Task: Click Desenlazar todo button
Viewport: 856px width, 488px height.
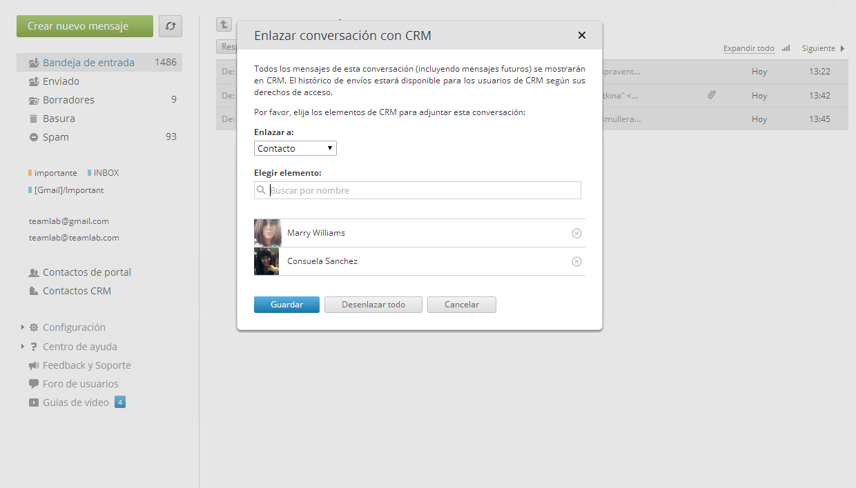Action: click(x=373, y=305)
